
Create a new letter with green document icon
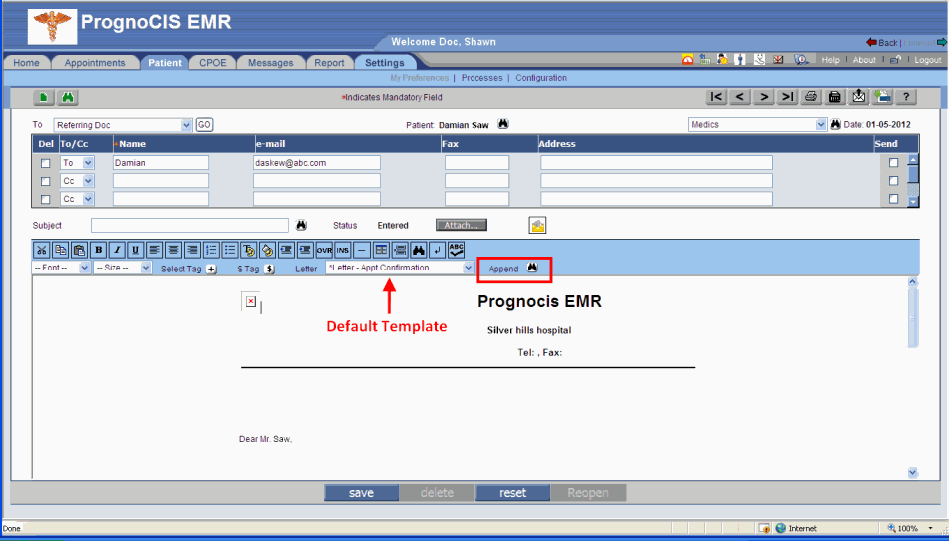(x=44, y=97)
